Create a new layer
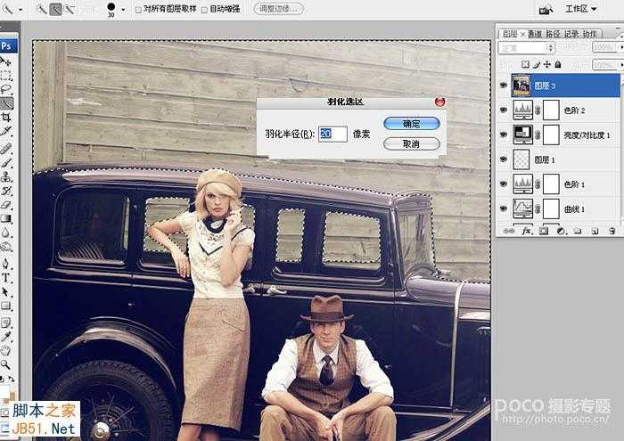624x441 pixels. click(x=595, y=231)
